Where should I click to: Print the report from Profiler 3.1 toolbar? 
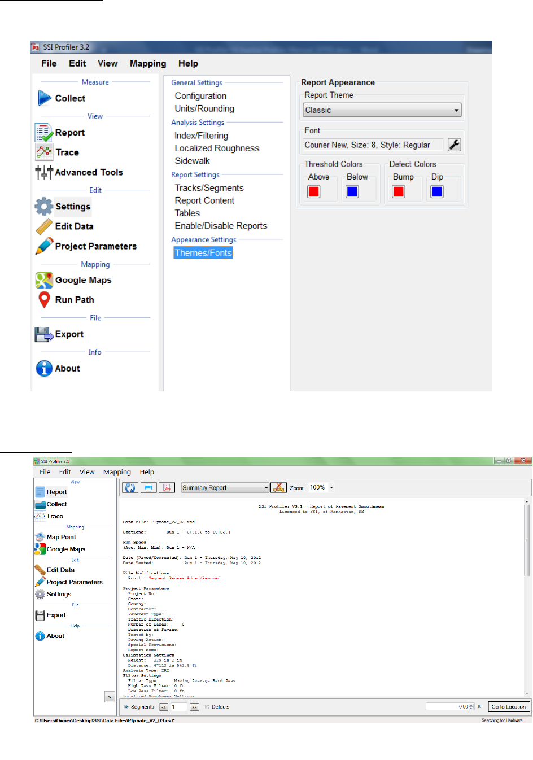click(x=148, y=488)
